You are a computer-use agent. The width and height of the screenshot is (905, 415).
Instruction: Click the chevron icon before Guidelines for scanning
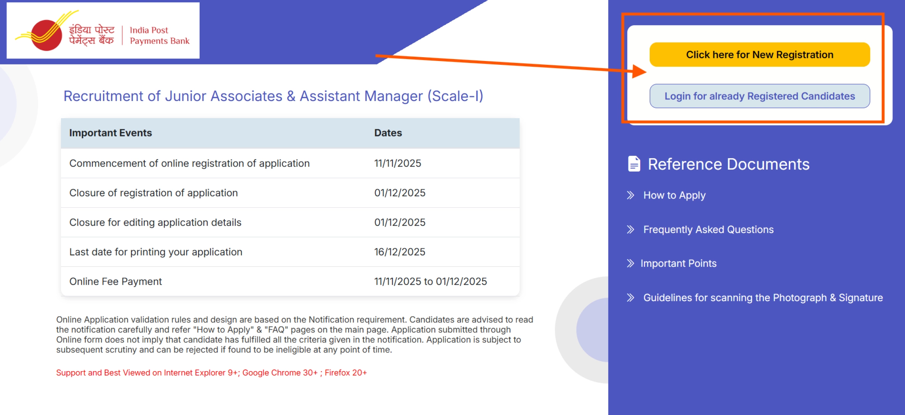click(630, 298)
